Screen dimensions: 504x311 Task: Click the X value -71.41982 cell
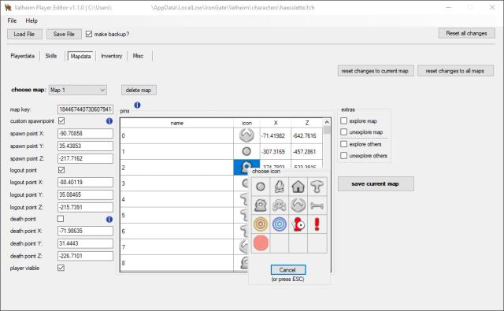pos(276,135)
